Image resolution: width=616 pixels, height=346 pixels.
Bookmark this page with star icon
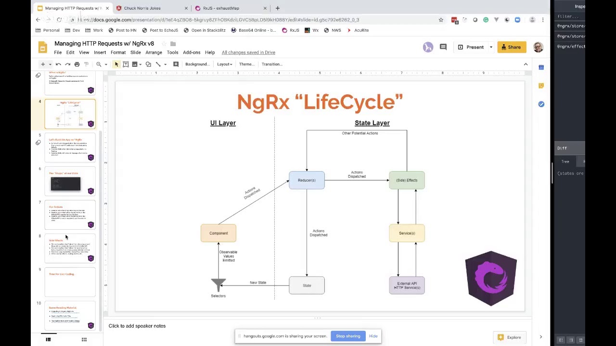click(x=441, y=20)
